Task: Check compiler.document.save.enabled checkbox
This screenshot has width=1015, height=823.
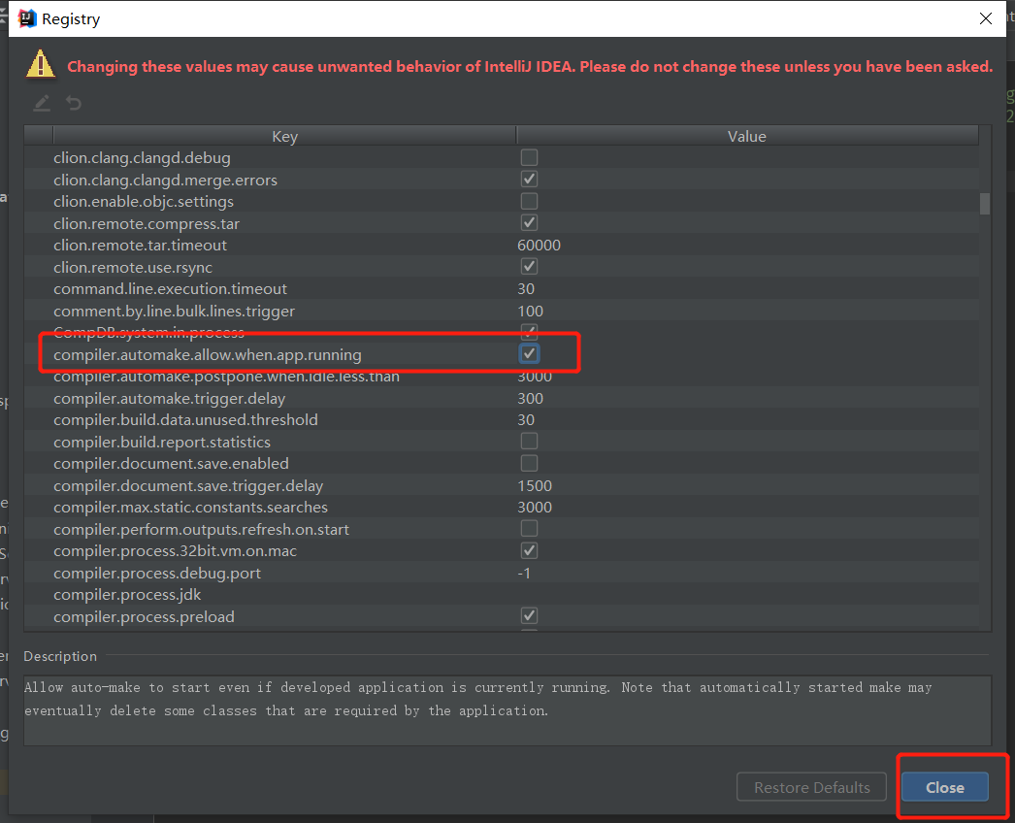Action: coord(529,463)
